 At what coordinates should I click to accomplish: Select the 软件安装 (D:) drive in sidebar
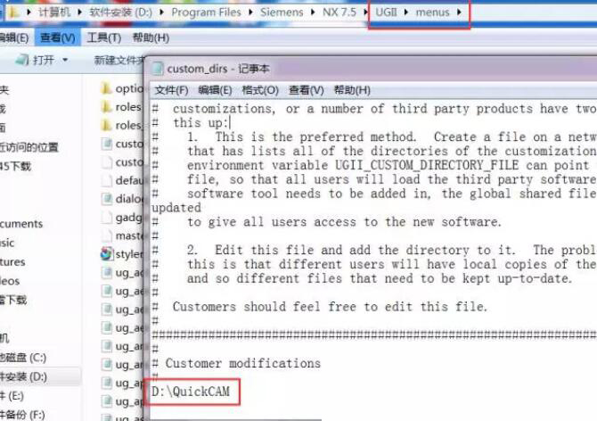[29, 376]
